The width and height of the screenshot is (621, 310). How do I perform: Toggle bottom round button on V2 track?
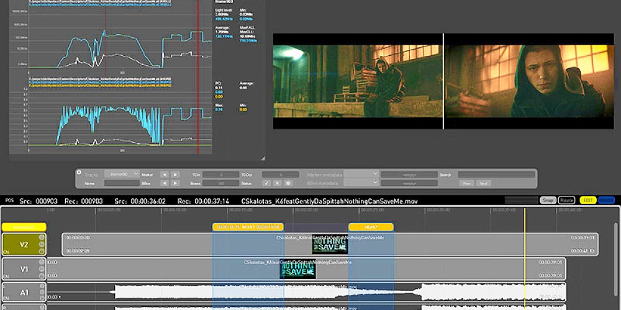tap(41, 250)
